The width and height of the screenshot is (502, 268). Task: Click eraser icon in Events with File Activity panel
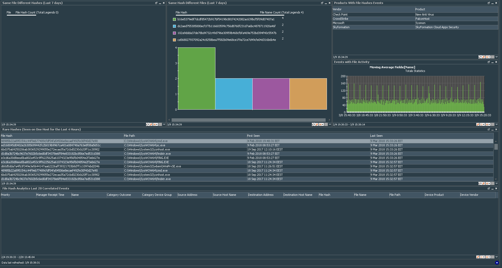pyautogui.click(x=478, y=124)
